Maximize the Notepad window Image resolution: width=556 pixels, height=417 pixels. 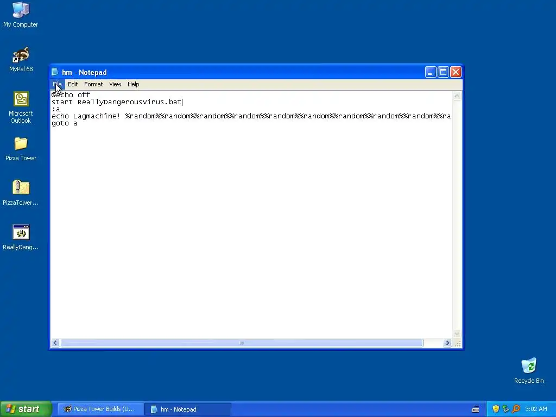443,72
